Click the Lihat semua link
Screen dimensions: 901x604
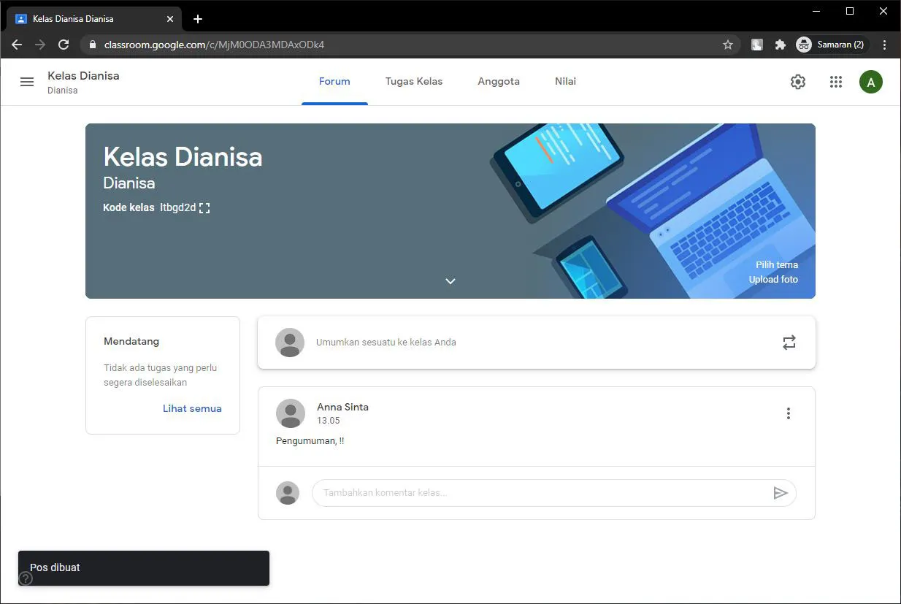192,408
